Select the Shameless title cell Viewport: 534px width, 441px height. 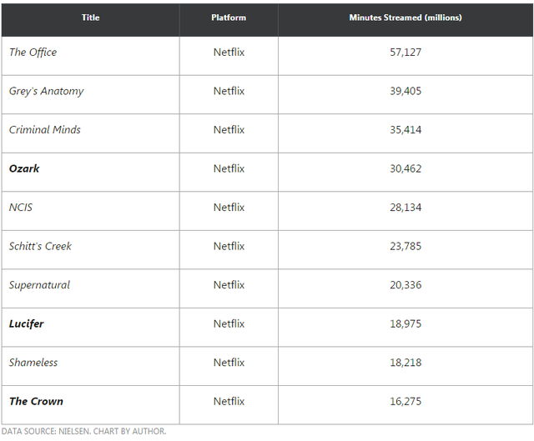(33, 363)
